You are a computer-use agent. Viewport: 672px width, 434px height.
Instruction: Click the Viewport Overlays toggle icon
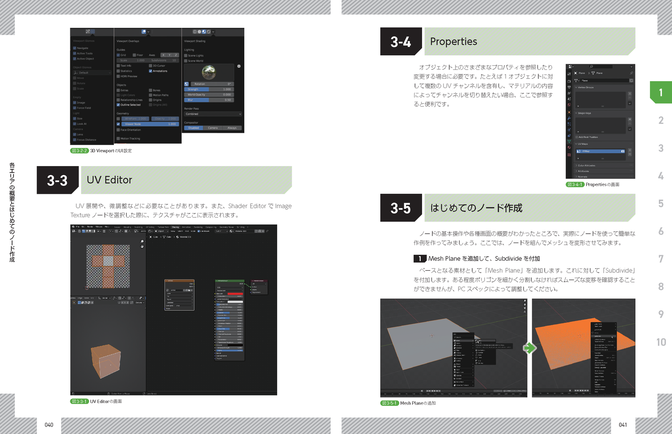point(144,32)
